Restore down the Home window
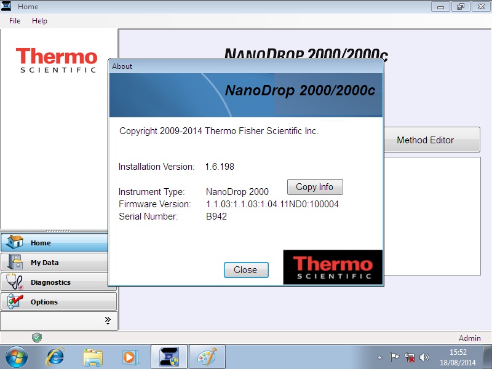492x369 pixels. (x=461, y=7)
